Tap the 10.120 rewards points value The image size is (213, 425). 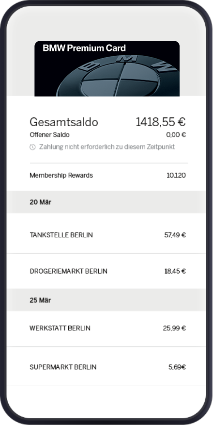(176, 175)
